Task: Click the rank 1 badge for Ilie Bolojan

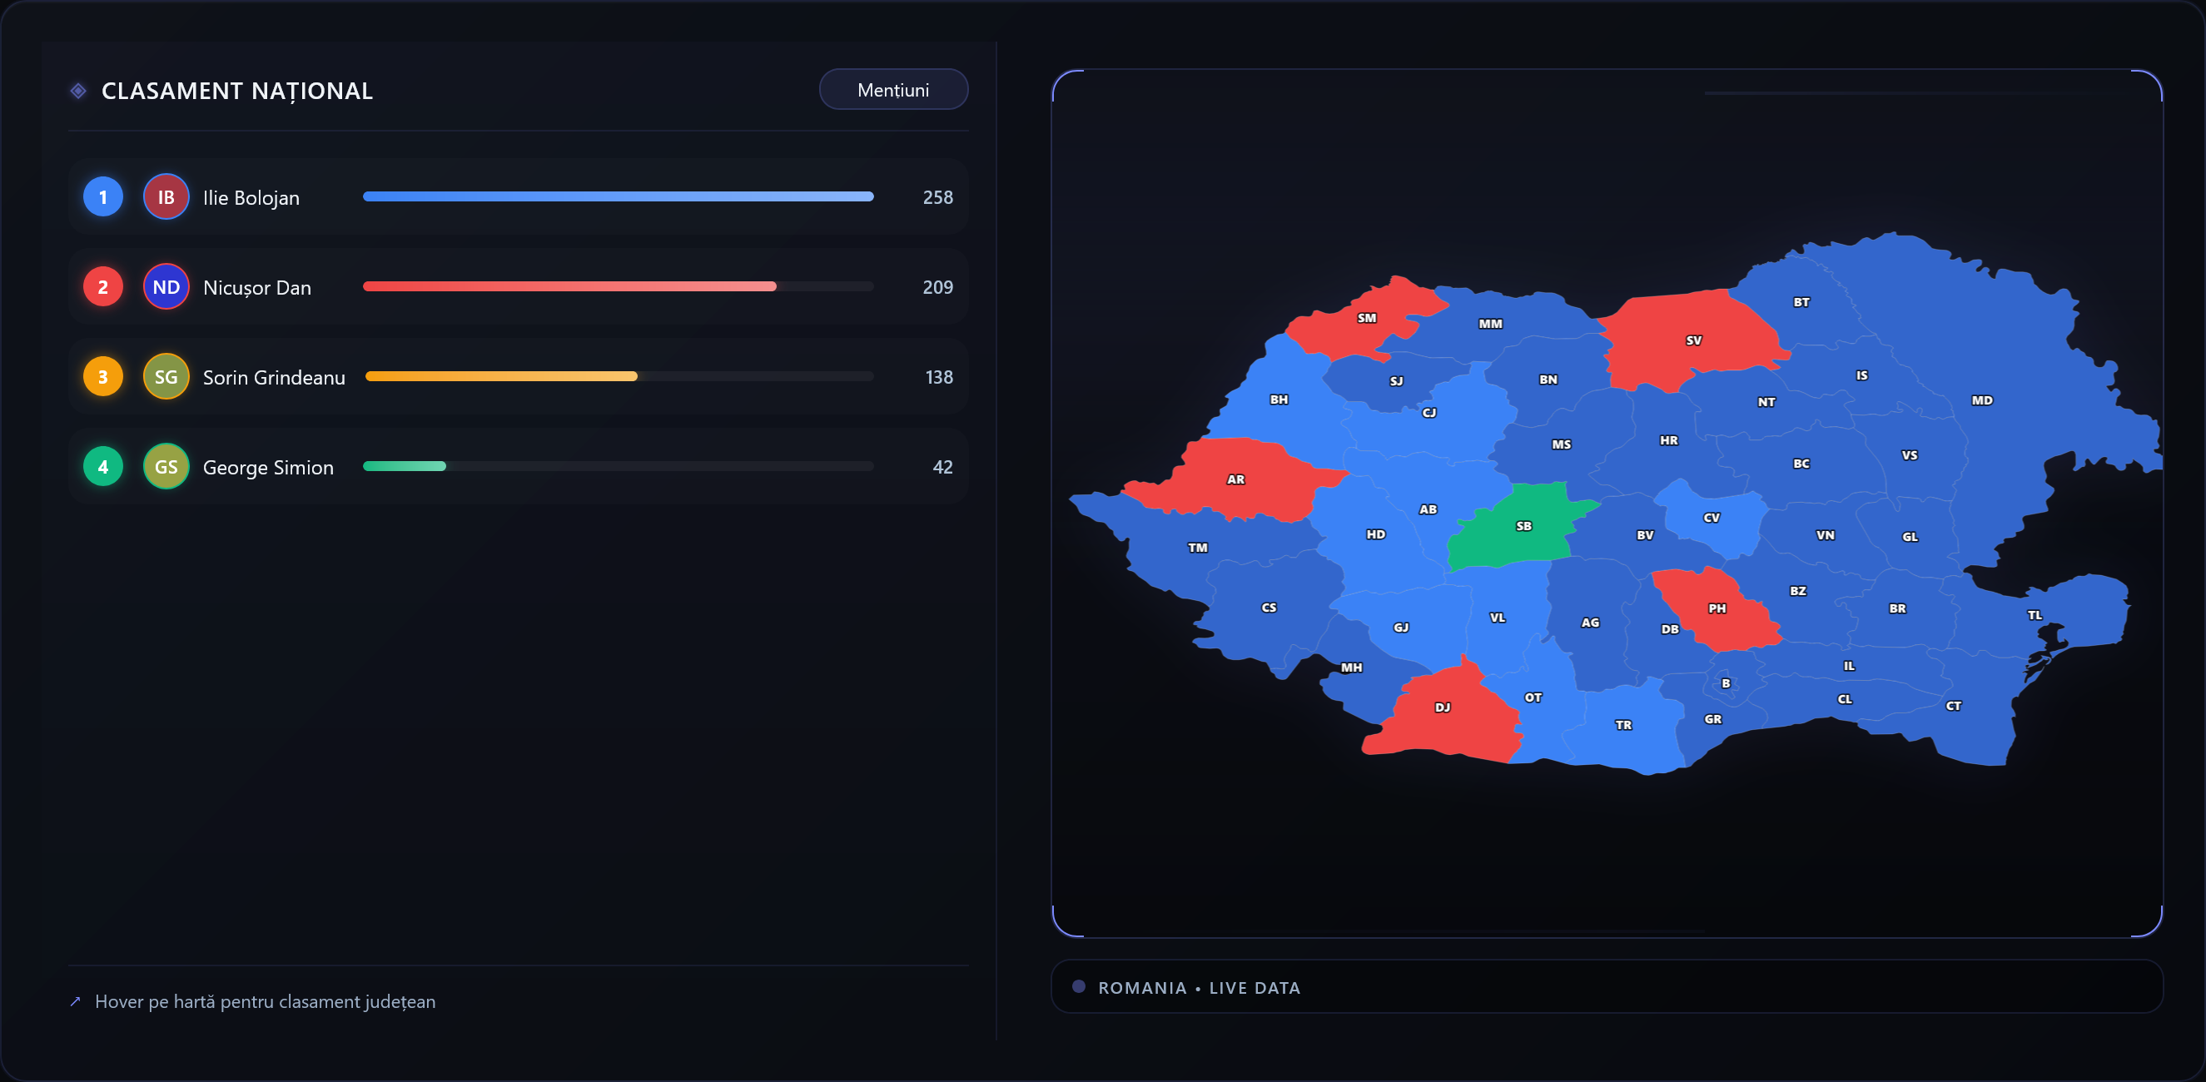Action: pyautogui.click(x=102, y=196)
